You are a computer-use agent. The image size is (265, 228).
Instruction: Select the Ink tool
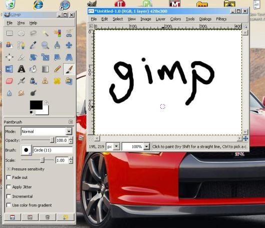[33, 81]
